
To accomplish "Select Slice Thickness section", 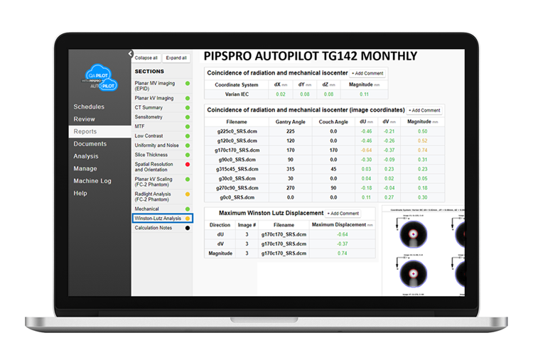I will 162,155.
